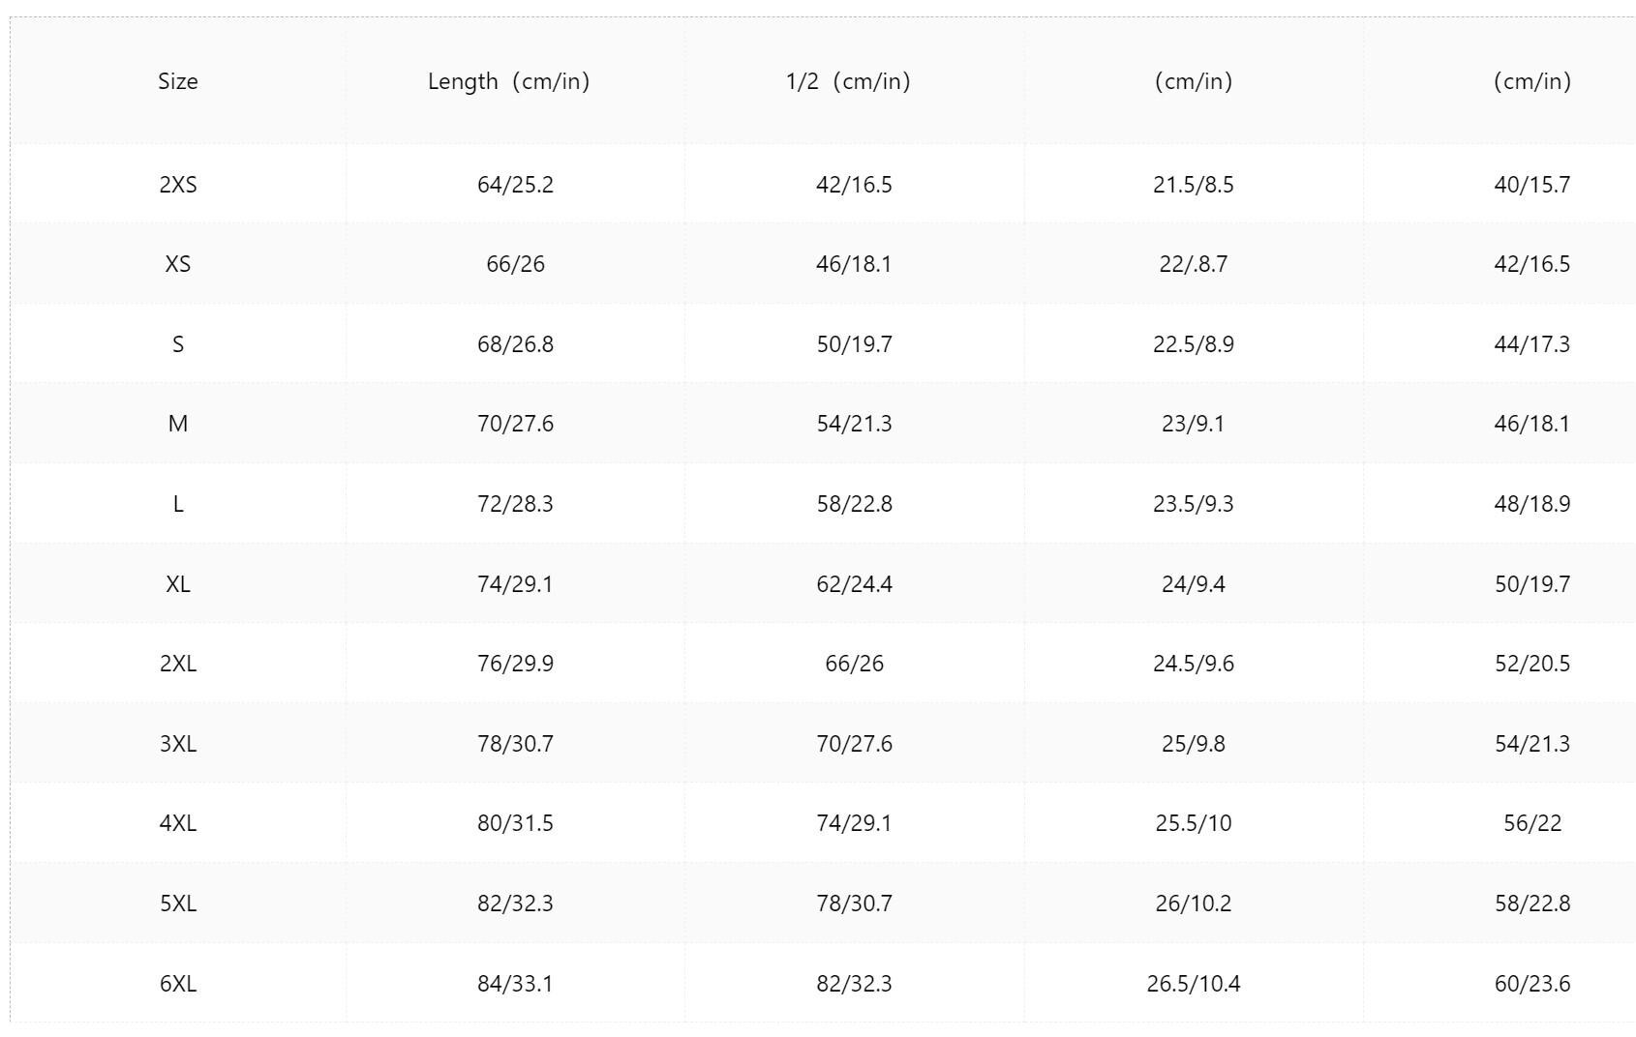The width and height of the screenshot is (1636, 1037).
Task: Select the 2XS size row label
Action: tap(178, 185)
